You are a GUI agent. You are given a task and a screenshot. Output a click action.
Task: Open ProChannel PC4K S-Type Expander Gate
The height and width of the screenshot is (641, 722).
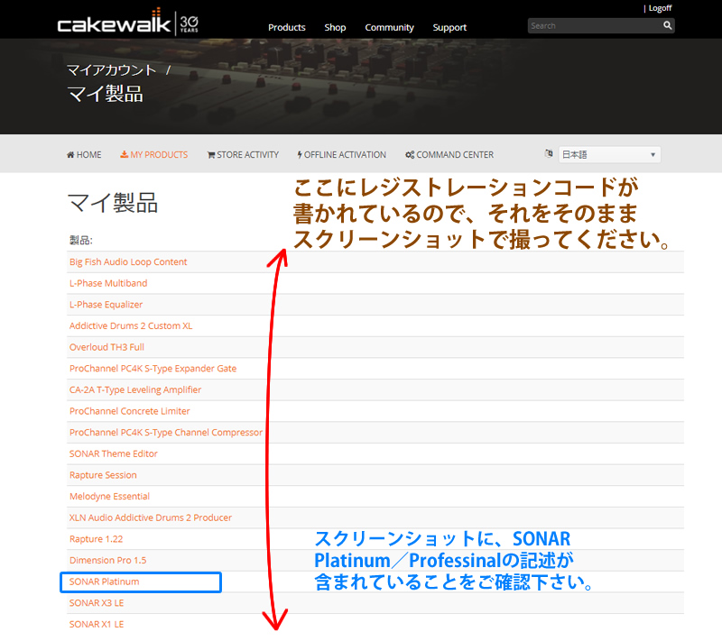153,369
